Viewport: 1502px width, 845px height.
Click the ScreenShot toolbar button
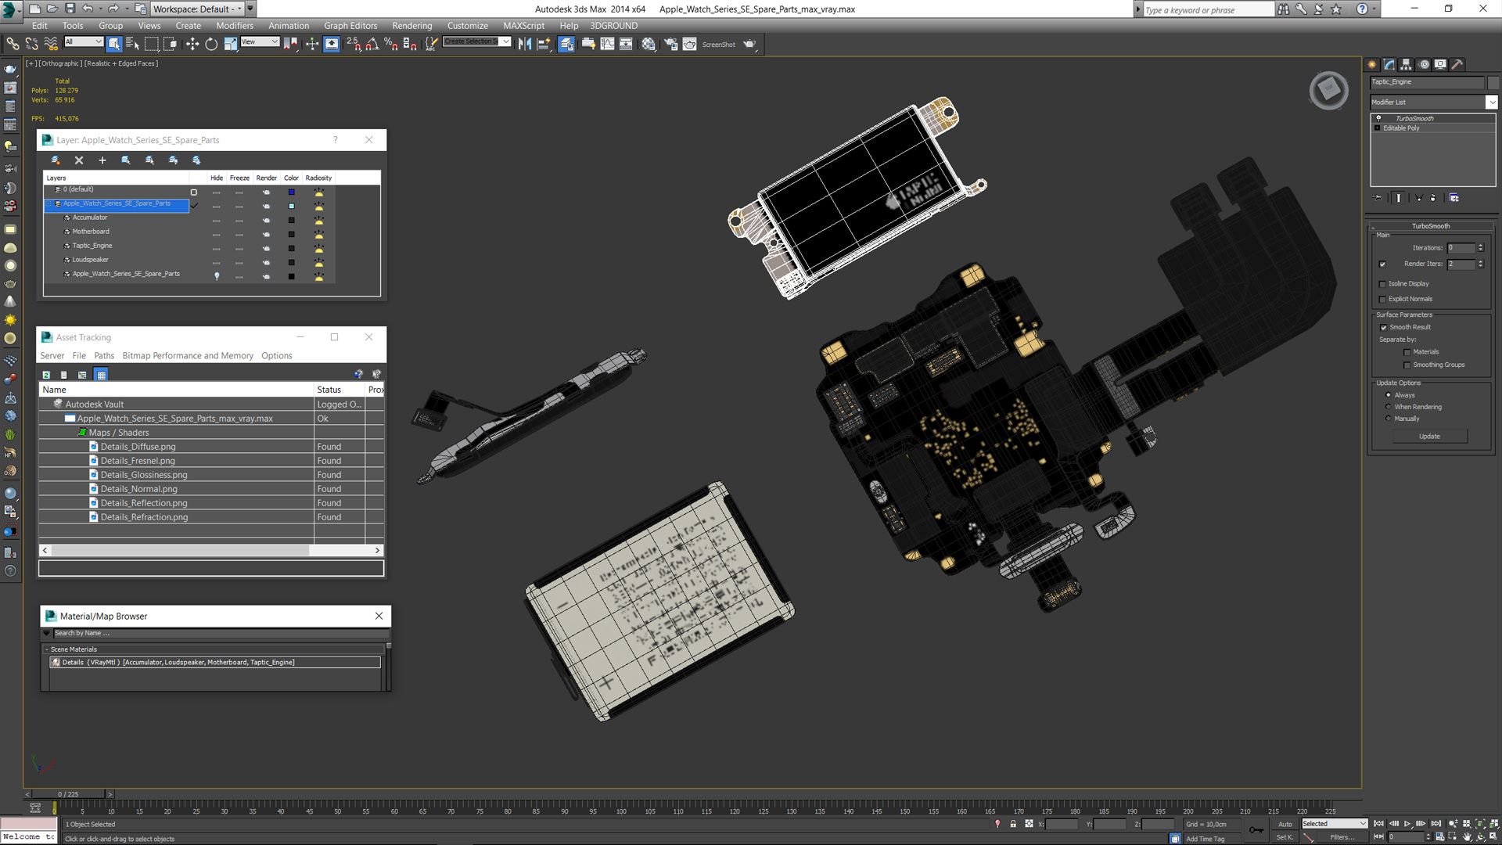tap(718, 45)
